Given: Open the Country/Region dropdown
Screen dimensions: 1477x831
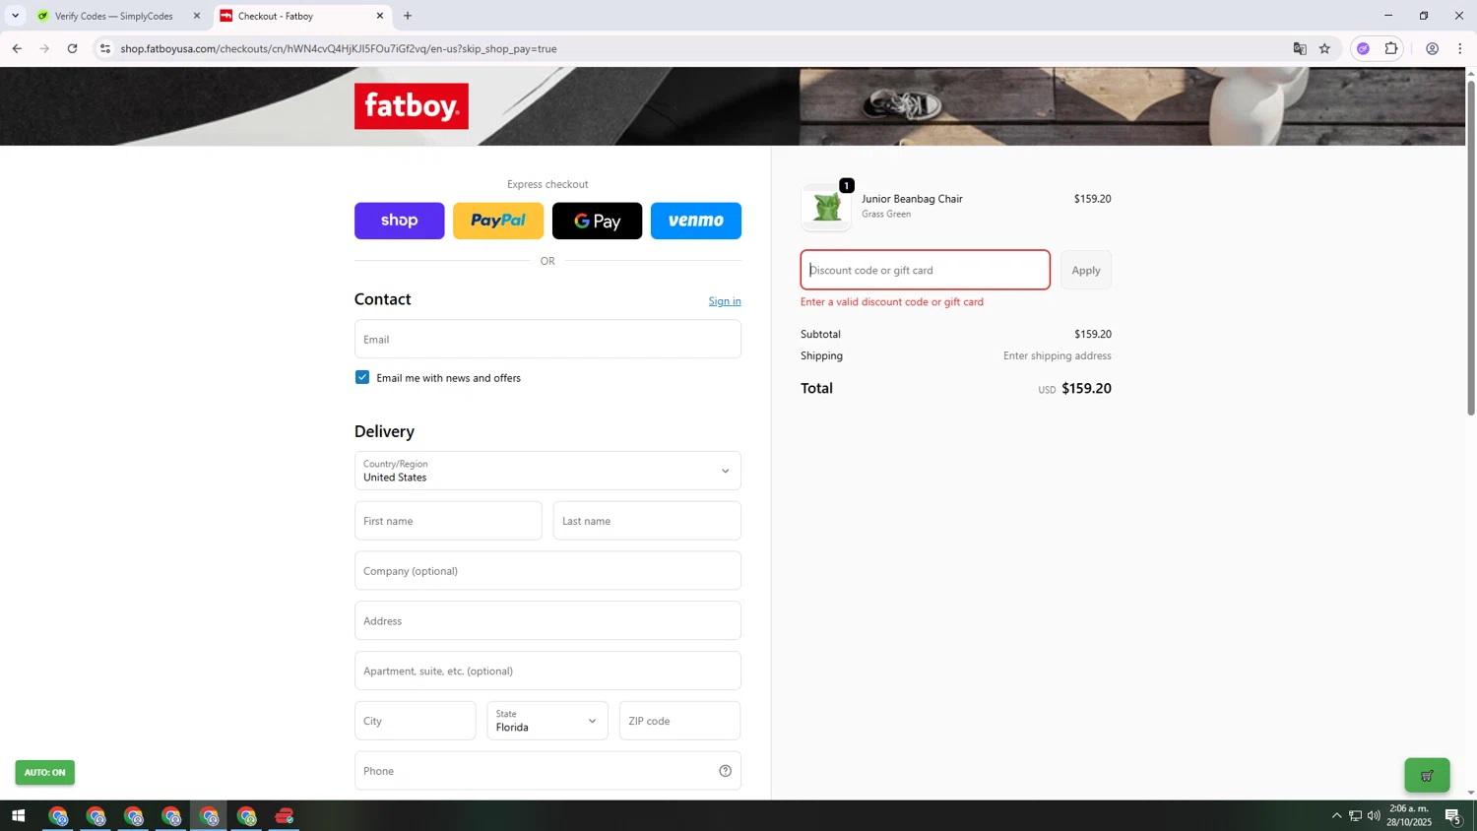Looking at the screenshot, I should pos(547,471).
